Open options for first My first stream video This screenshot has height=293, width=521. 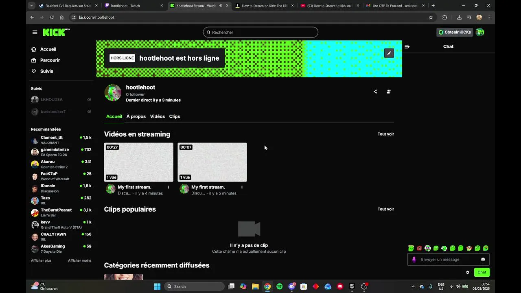coord(168,187)
